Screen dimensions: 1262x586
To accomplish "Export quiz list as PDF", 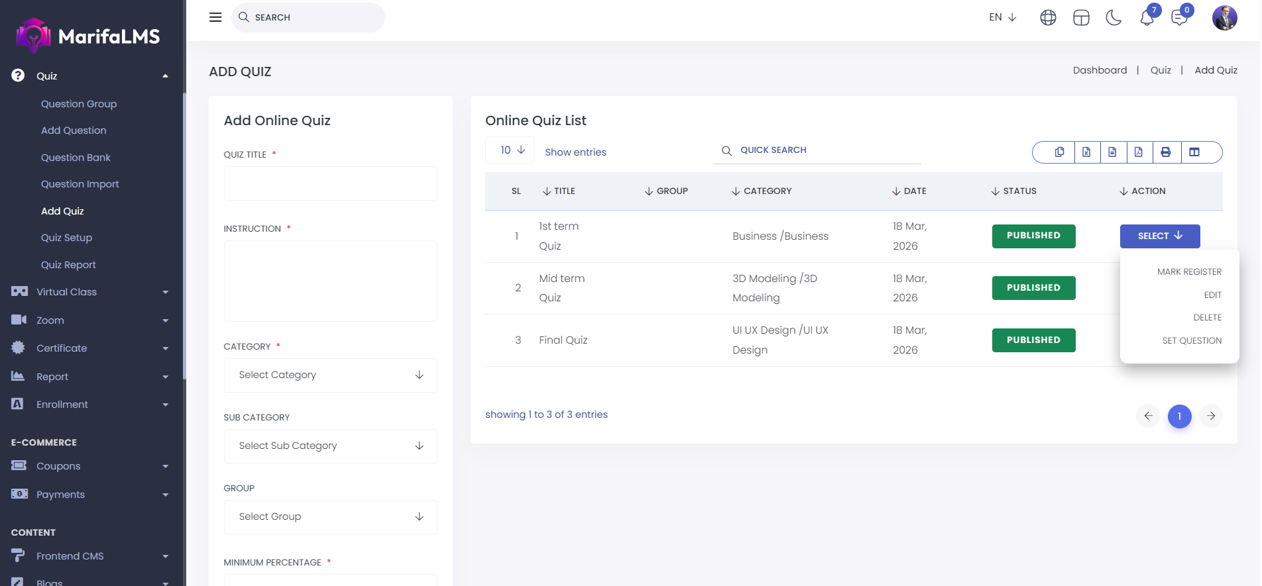I will (x=1139, y=152).
